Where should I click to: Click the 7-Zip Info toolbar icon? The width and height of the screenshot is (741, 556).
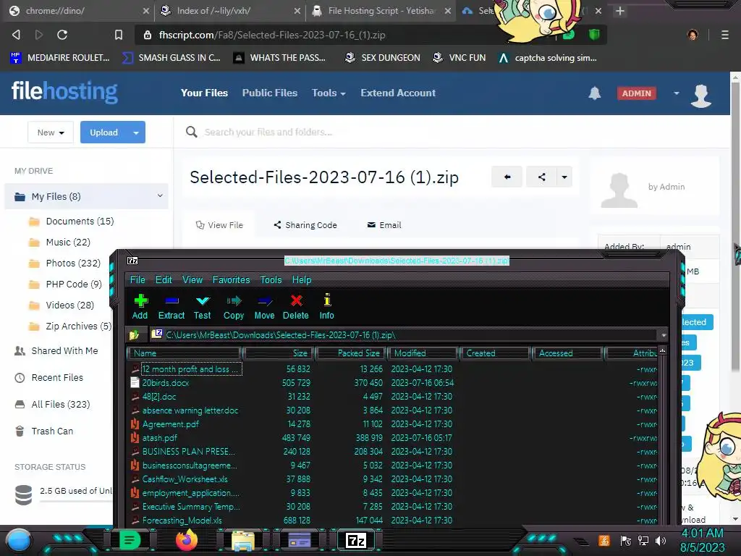click(x=327, y=300)
